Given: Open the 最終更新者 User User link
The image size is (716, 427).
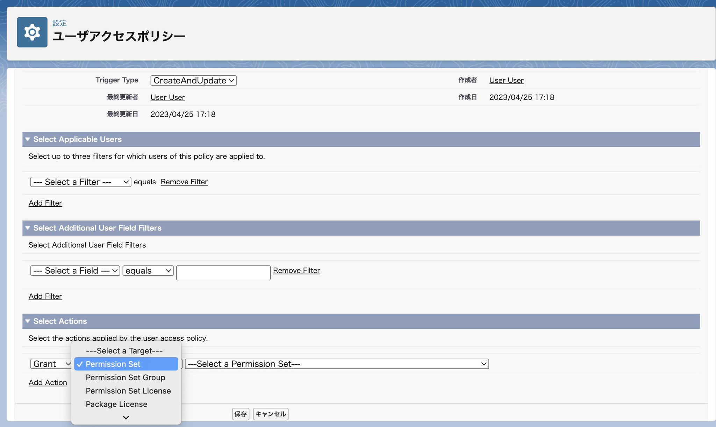Looking at the screenshot, I should pyautogui.click(x=167, y=97).
